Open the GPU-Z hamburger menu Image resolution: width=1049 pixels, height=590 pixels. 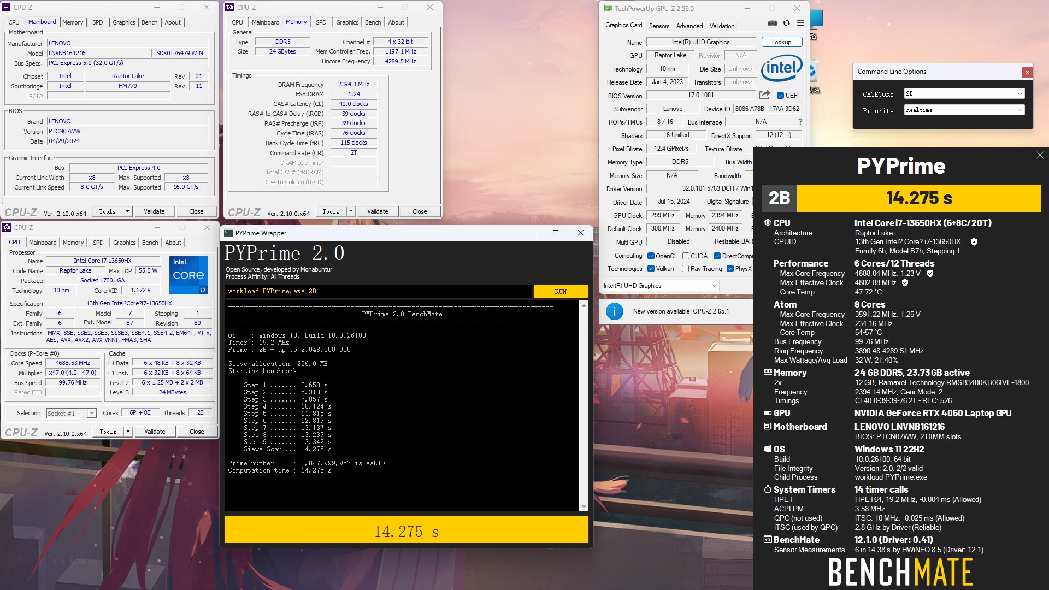(800, 23)
